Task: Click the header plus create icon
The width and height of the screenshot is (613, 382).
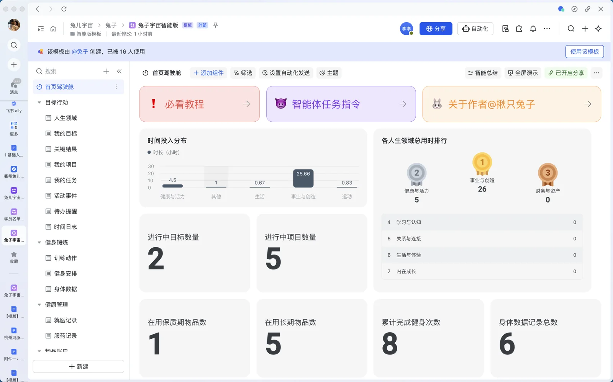Action: pos(585,29)
